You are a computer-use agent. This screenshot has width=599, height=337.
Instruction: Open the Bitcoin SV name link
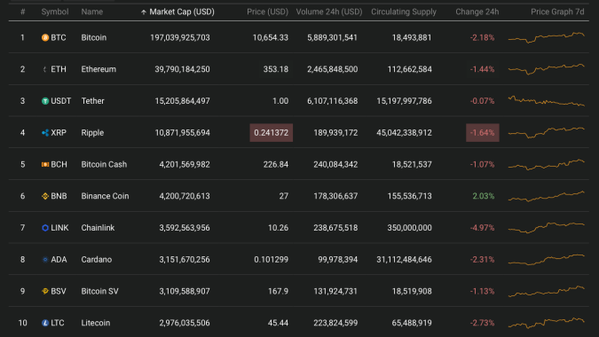pyautogui.click(x=99, y=291)
